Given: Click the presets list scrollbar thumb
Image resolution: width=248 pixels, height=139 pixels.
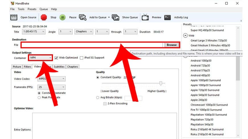Looking at the screenshot, I should [x=238, y=68].
